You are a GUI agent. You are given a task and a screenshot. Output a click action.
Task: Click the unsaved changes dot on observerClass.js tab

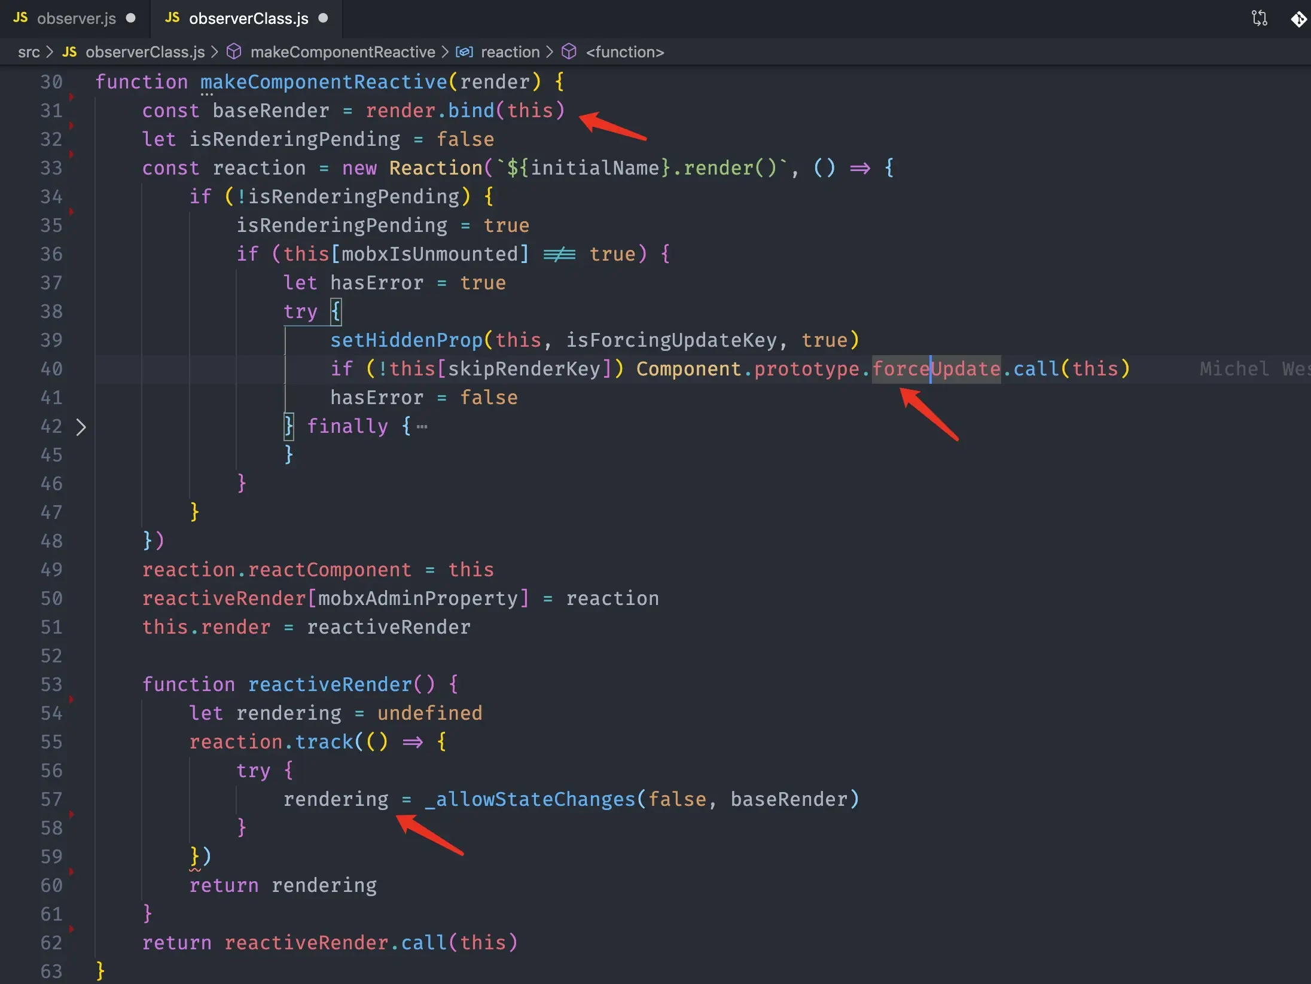pyautogui.click(x=323, y=18)
